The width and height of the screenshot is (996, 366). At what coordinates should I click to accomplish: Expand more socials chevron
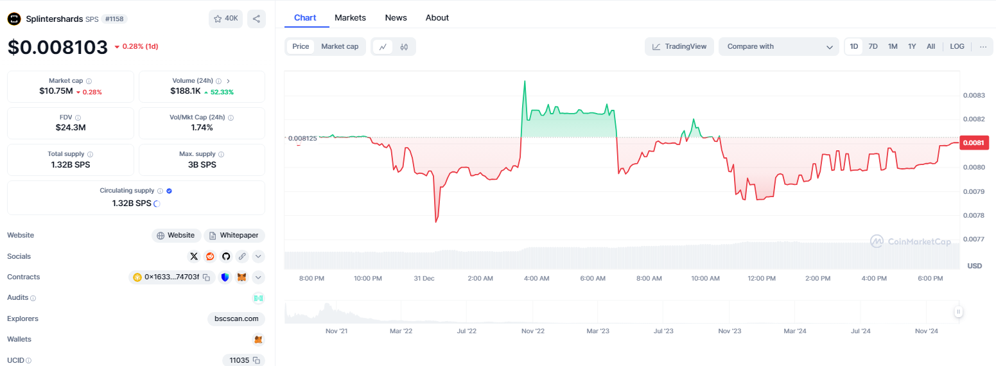coord(258,256)
